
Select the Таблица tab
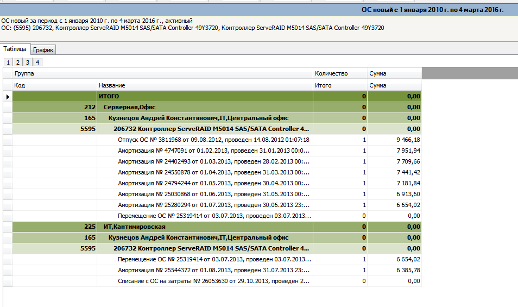pos(15,49)
